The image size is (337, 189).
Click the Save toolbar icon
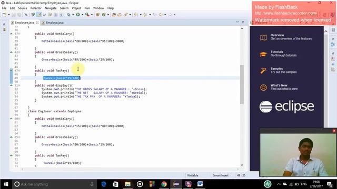point(14,15)
